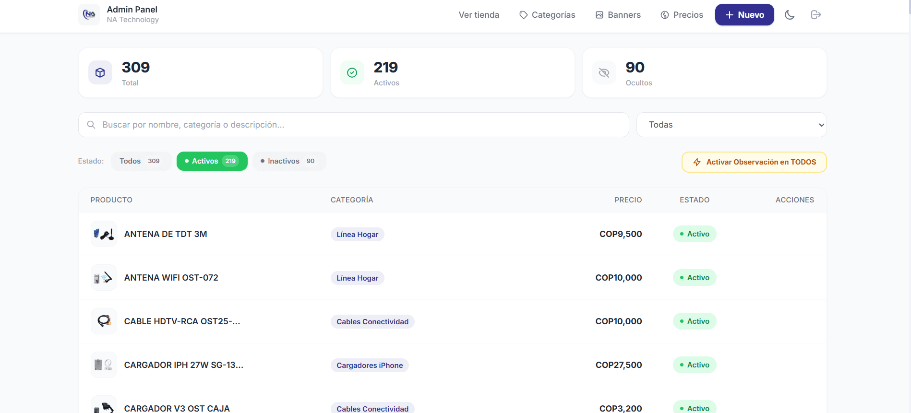
Task: Toggle Activo status for CABLE HDTV-RCA
Action: (x=694, y=321)
